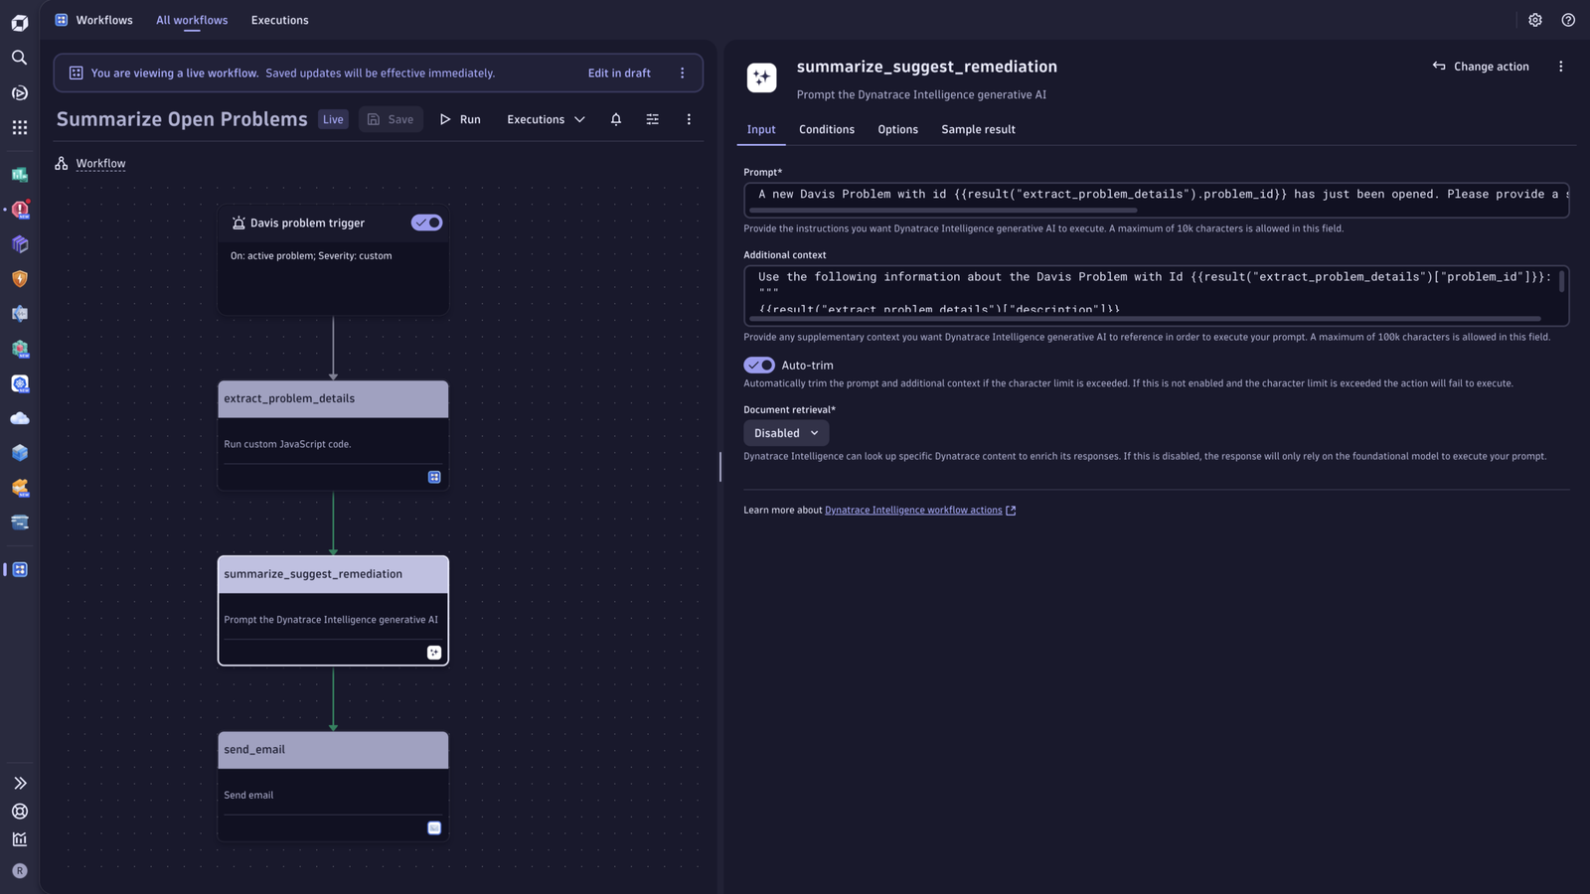Run the workflow with Run button

tap(460, 119)
